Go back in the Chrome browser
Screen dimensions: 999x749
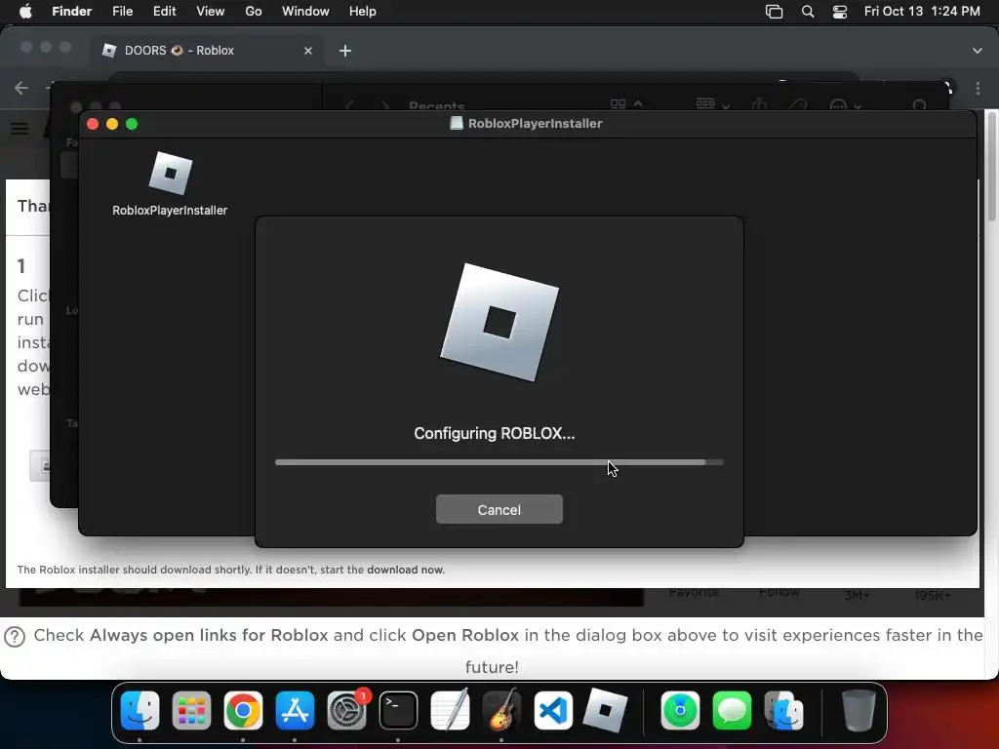click(21, 87)
